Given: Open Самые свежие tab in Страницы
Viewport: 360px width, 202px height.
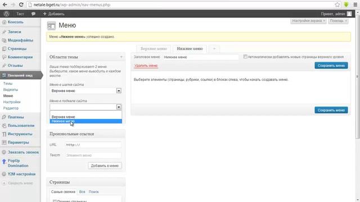Looking at the screenshot, I should pyautogui.click(x=63, y=192).
